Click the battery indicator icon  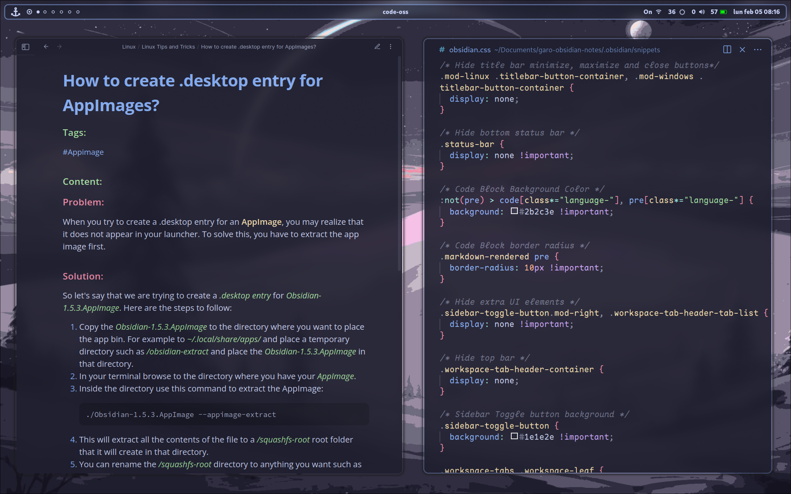point(723,12)
